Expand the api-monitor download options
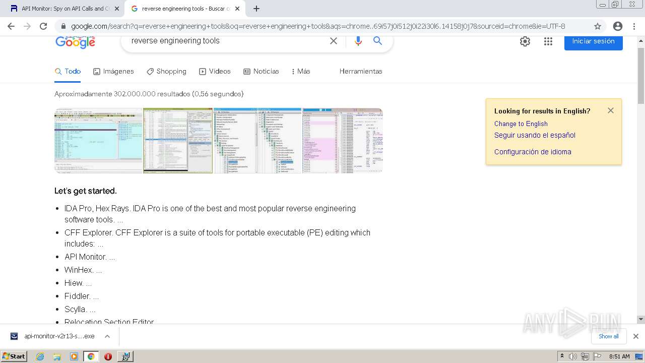Image resolution: width=645 pixels, height=363 pixels. coord(107,336)
